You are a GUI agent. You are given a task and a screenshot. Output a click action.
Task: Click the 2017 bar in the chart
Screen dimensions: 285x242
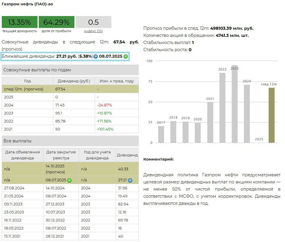tap(161, 134)
